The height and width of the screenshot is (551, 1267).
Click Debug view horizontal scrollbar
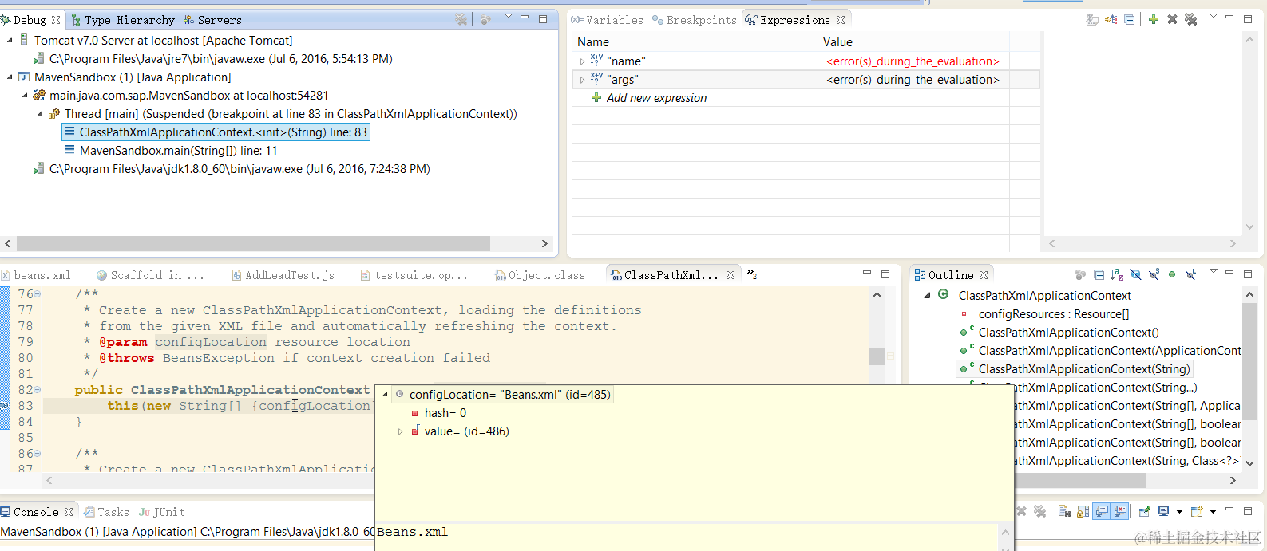tap(253, 243)
